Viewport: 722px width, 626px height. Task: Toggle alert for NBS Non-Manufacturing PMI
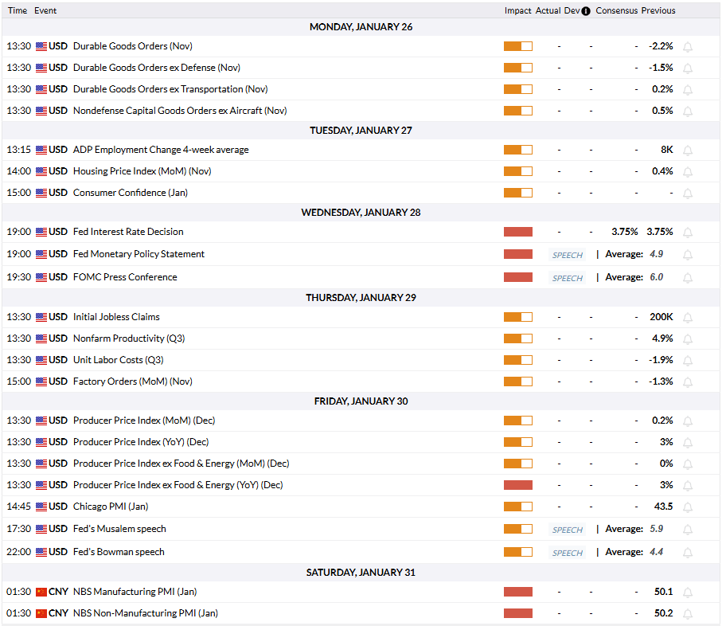point(688,614)
